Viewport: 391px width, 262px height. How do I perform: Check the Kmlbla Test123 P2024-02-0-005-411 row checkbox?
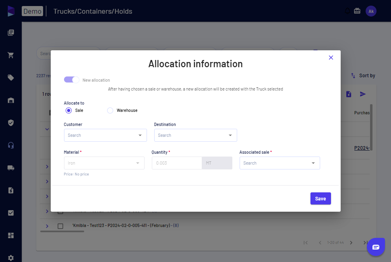tap(60, 226)
